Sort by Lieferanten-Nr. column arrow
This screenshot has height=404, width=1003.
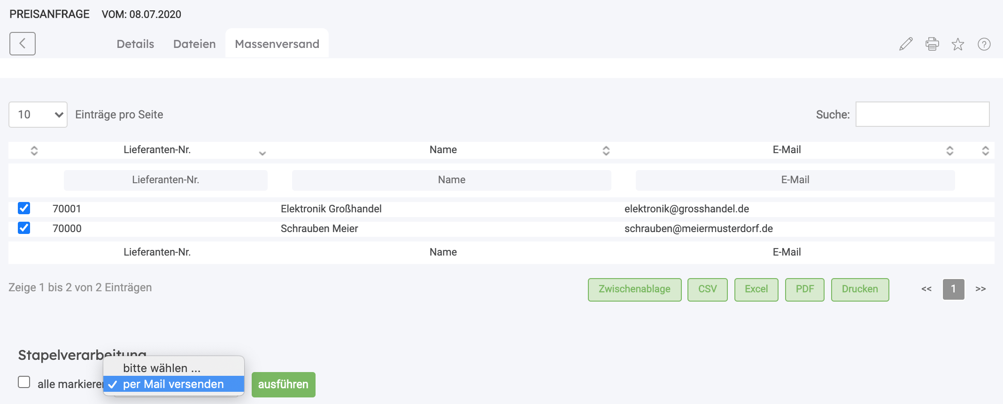click(x=262, y=152)
